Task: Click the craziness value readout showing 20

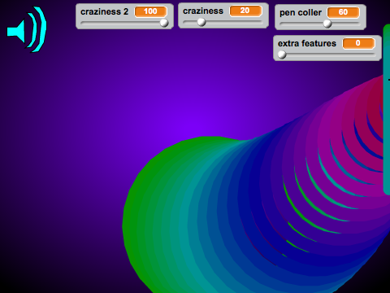Action: 245,11
